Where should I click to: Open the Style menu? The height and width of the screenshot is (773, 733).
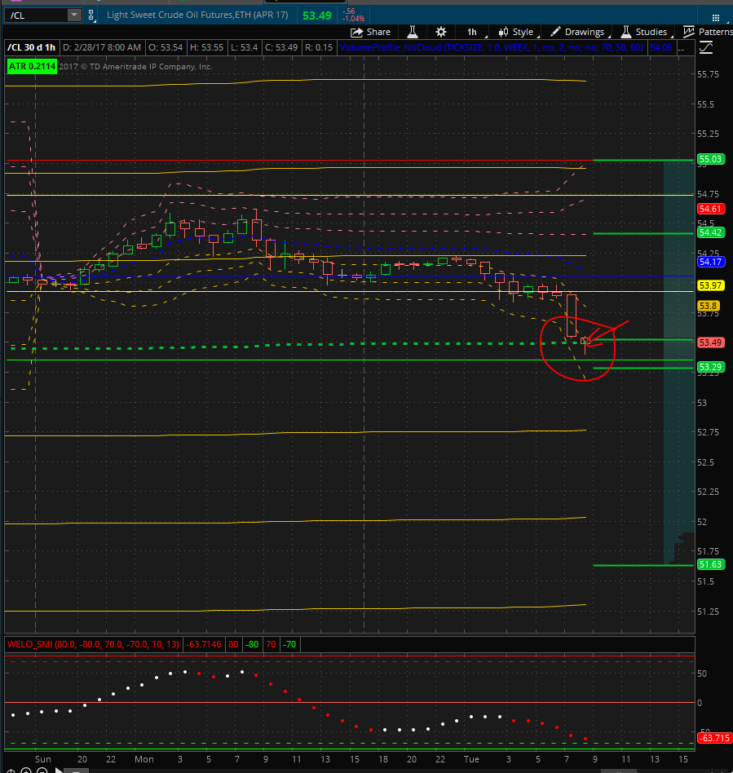[518, 32]
